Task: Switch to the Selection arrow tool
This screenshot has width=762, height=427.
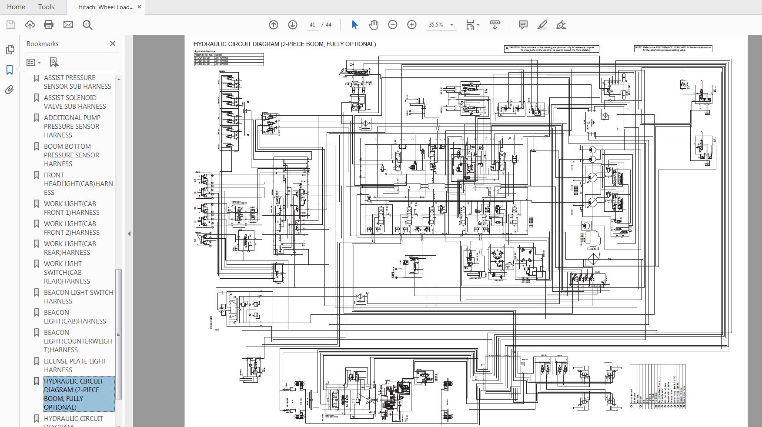Action: [354, 25]
